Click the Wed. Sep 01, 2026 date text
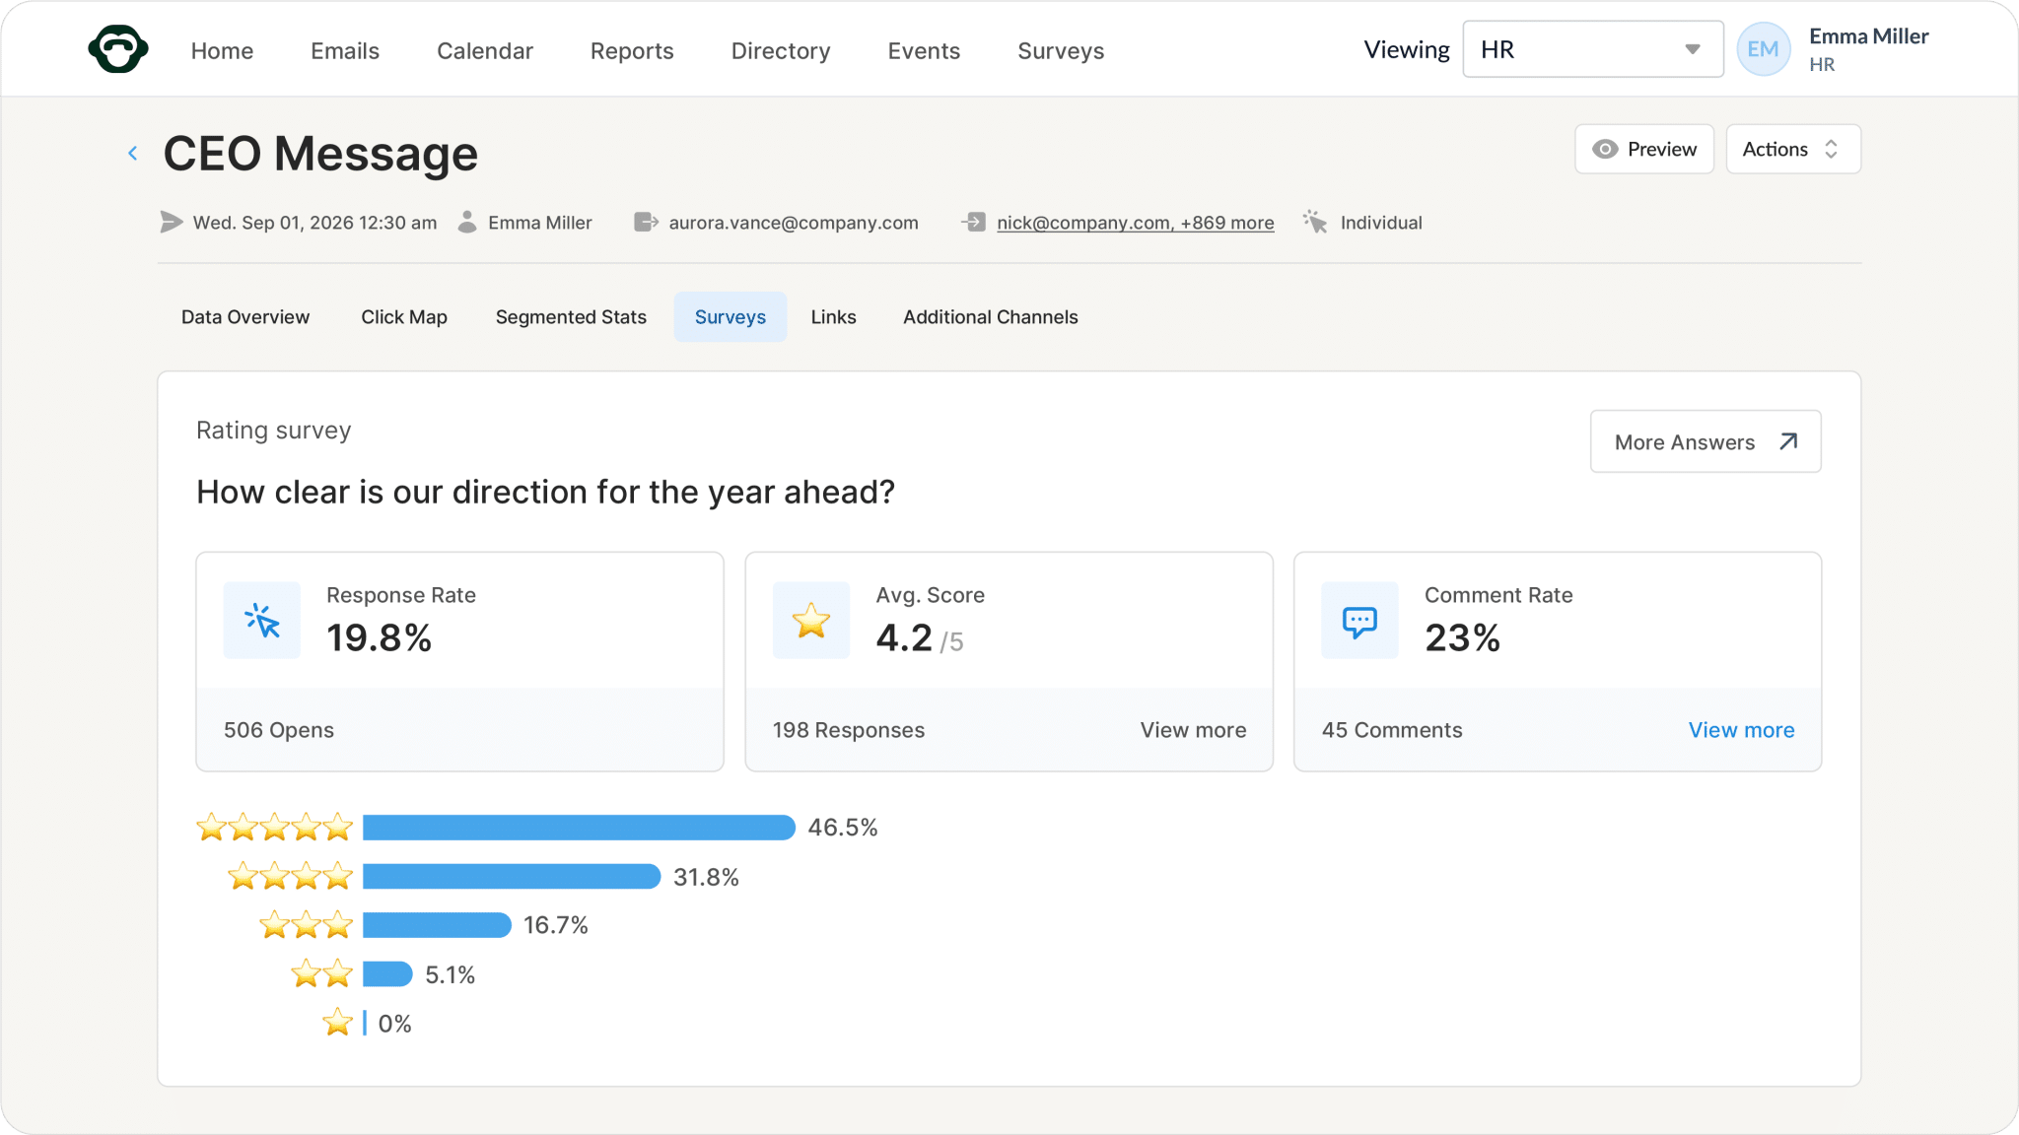Image resolution: width=2019 pixels, height=1135 pixels. (x=315, y=223)
